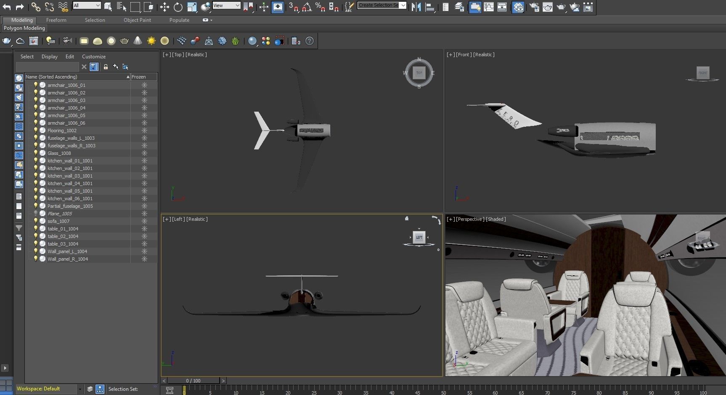Toggle visibility of Plane_1005
This screenshot has width=726, height=395.
point(36,213)
